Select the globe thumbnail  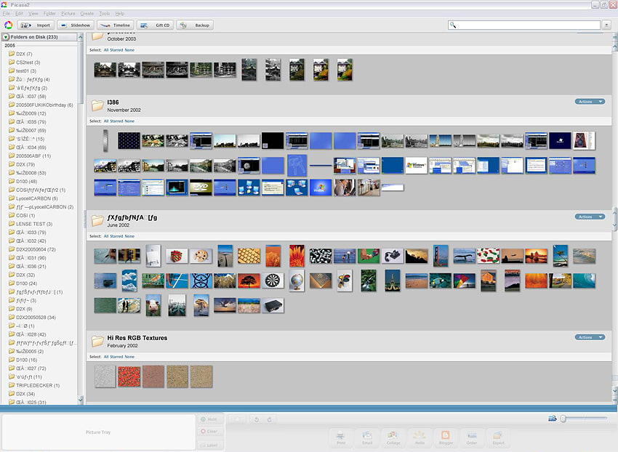click(297, 281)
